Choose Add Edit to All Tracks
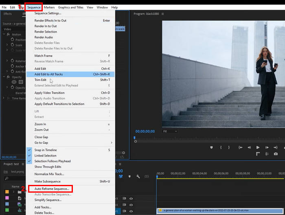Viewport: 285px width, 215px height. [70, 74]
